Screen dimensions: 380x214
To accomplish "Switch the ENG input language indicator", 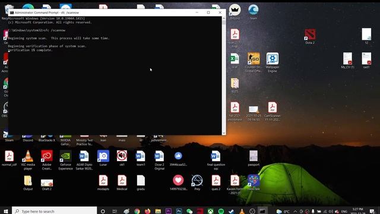I will coord(344,212).
